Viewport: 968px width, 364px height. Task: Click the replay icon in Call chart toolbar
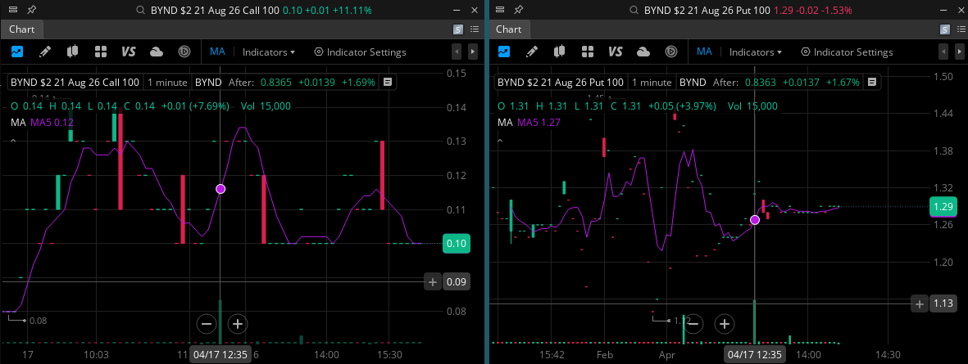(x=184, y=52)
